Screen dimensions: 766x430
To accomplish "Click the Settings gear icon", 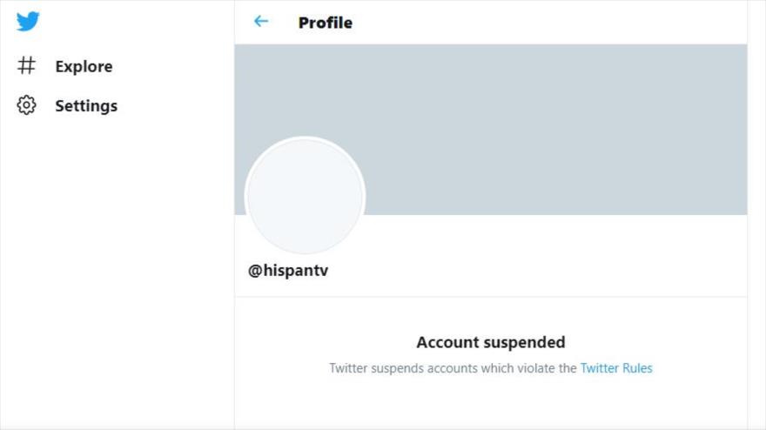I will point(27,106).
